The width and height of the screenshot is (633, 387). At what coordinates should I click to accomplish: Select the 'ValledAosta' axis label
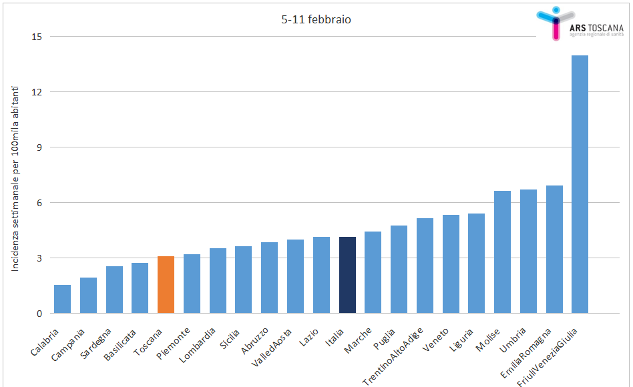pos(271,348)
